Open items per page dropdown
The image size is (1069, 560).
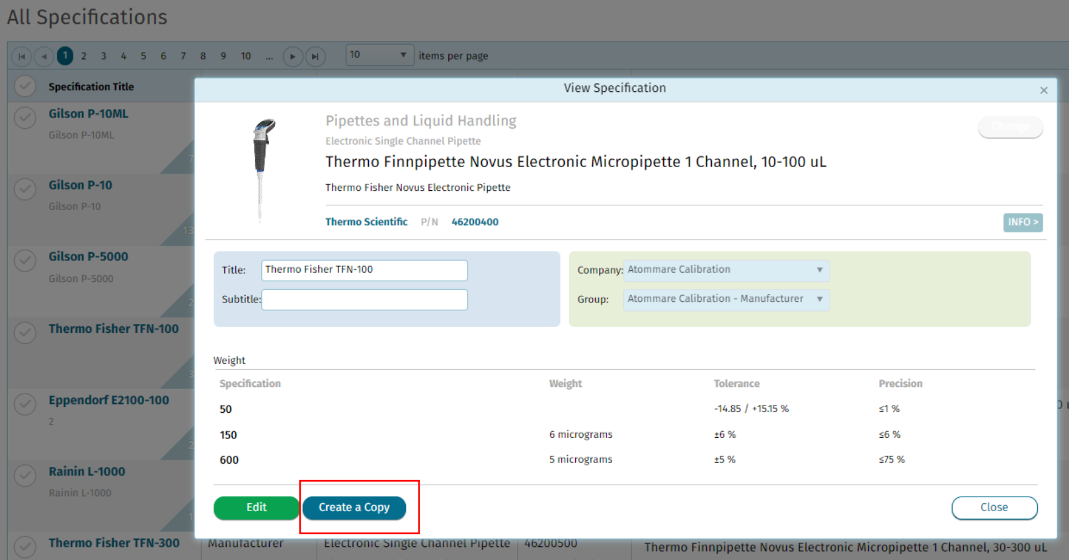(x=379, y=55)
